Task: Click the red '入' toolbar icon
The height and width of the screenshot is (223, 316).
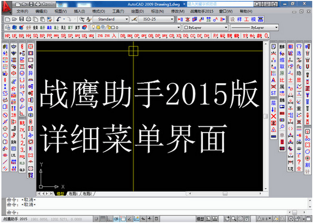Action: [114, 36]
